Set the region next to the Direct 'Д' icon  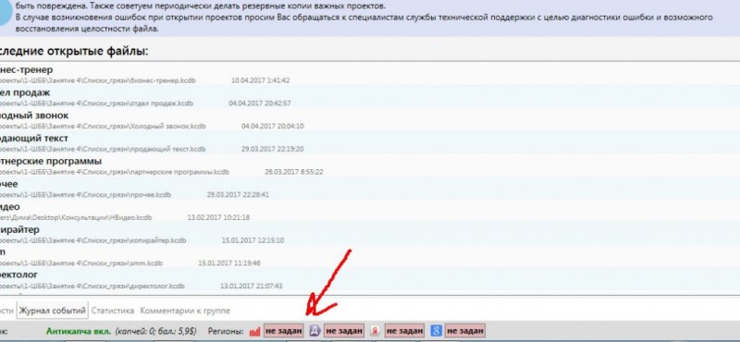coord(344,331)
